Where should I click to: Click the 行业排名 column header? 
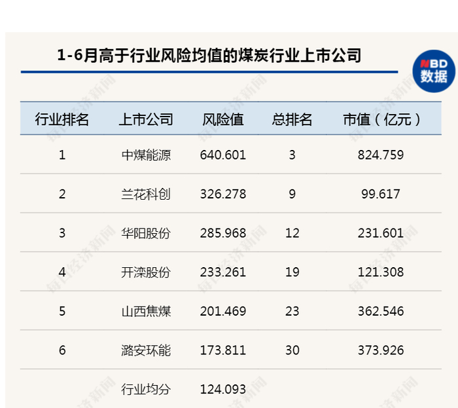(62, 119)
